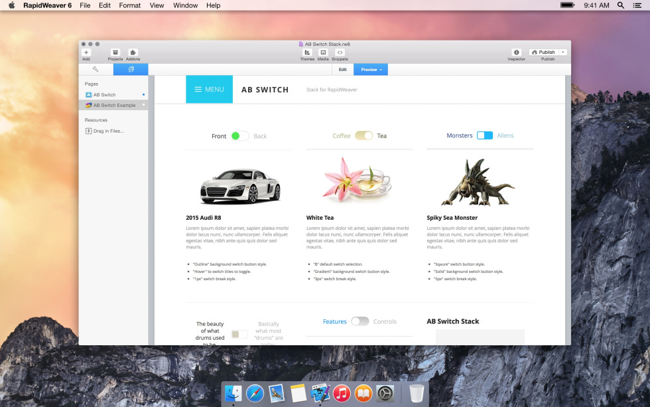This screenshot has height=407, width=650.
Task: Click the Publish button
Action: tap(544, 52)
